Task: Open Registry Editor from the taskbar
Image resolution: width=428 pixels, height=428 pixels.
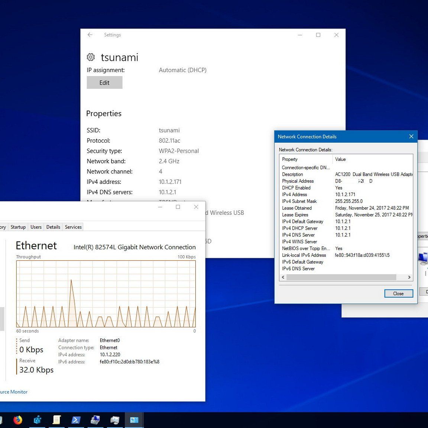Action: coord(37,420)
